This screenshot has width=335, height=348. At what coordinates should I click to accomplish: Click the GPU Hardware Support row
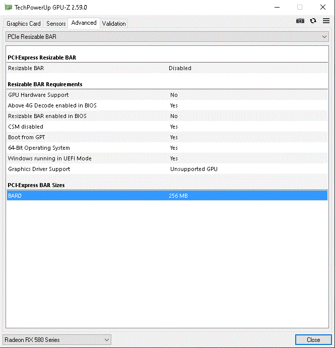click(167, 95)
